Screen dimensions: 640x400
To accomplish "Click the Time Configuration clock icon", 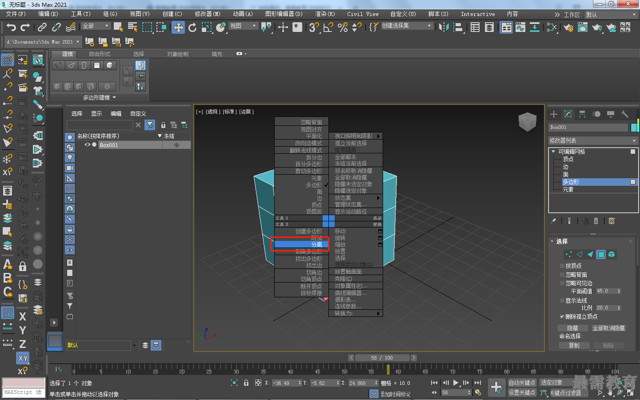I will 478,392.
